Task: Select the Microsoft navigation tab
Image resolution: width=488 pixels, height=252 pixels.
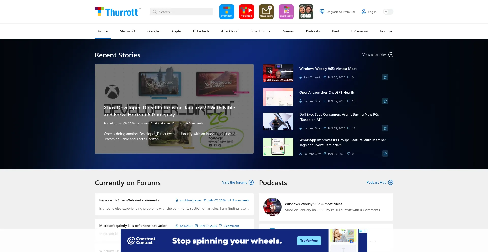Action: [x=127, y=31]
